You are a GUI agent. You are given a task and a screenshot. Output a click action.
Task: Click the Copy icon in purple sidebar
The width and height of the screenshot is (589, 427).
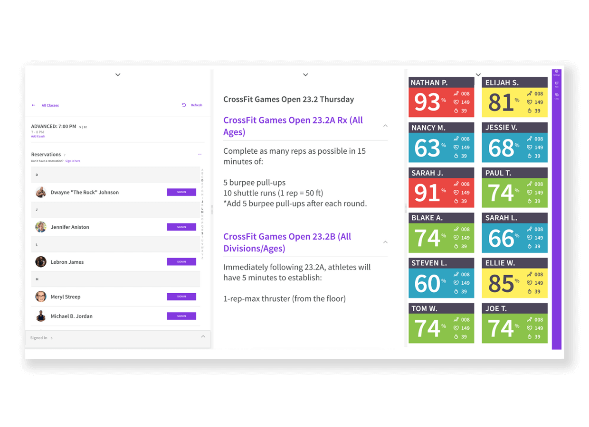coord(557,96)
